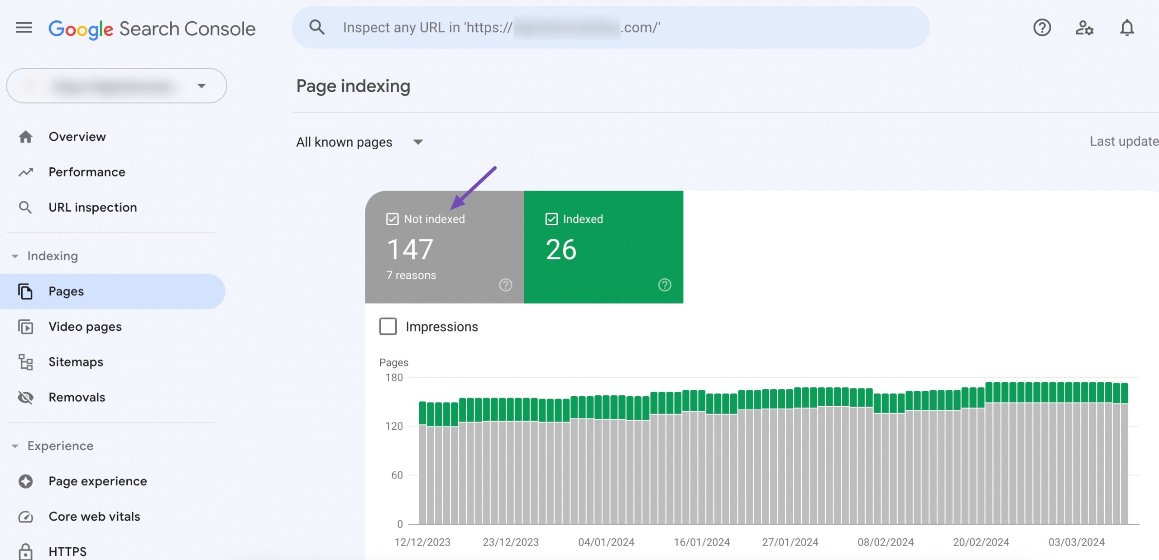The height and width of the screenshot is (560, 1159).
Task: Open help tooltip on Not indexed card
Action: [505, 285]
